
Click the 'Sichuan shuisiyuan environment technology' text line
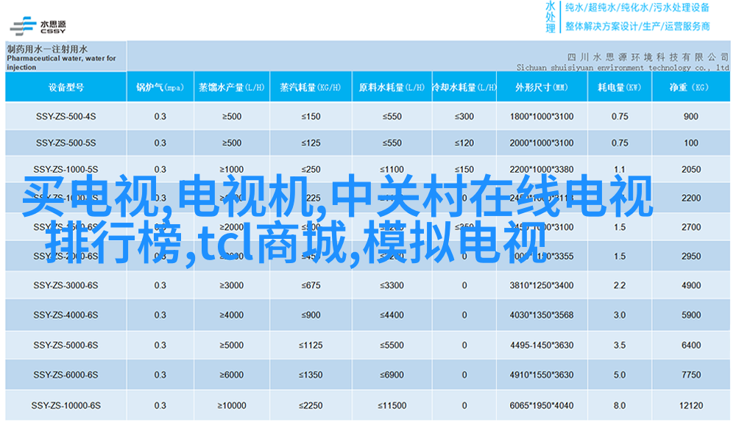tap(623, 68)
